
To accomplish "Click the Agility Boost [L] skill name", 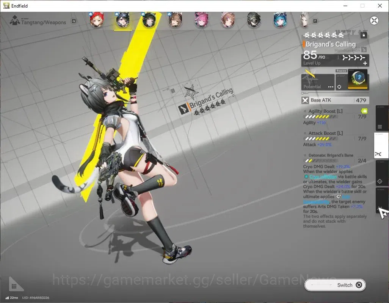I will 325,111.
